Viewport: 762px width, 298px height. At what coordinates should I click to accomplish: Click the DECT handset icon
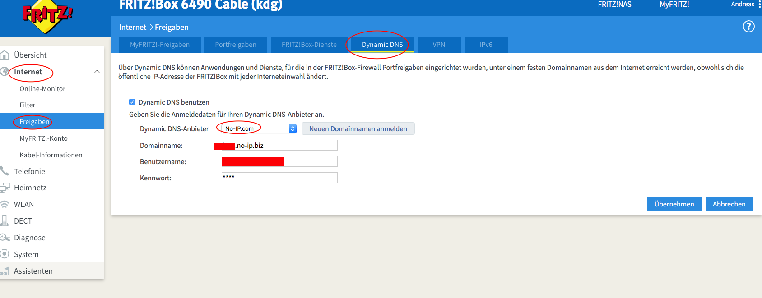point(5,221)
